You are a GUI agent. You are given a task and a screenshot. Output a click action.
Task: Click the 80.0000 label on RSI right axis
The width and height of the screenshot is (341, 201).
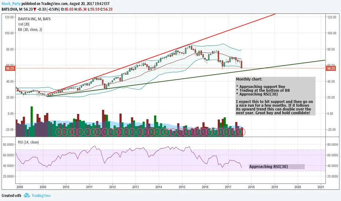(333, 145)
